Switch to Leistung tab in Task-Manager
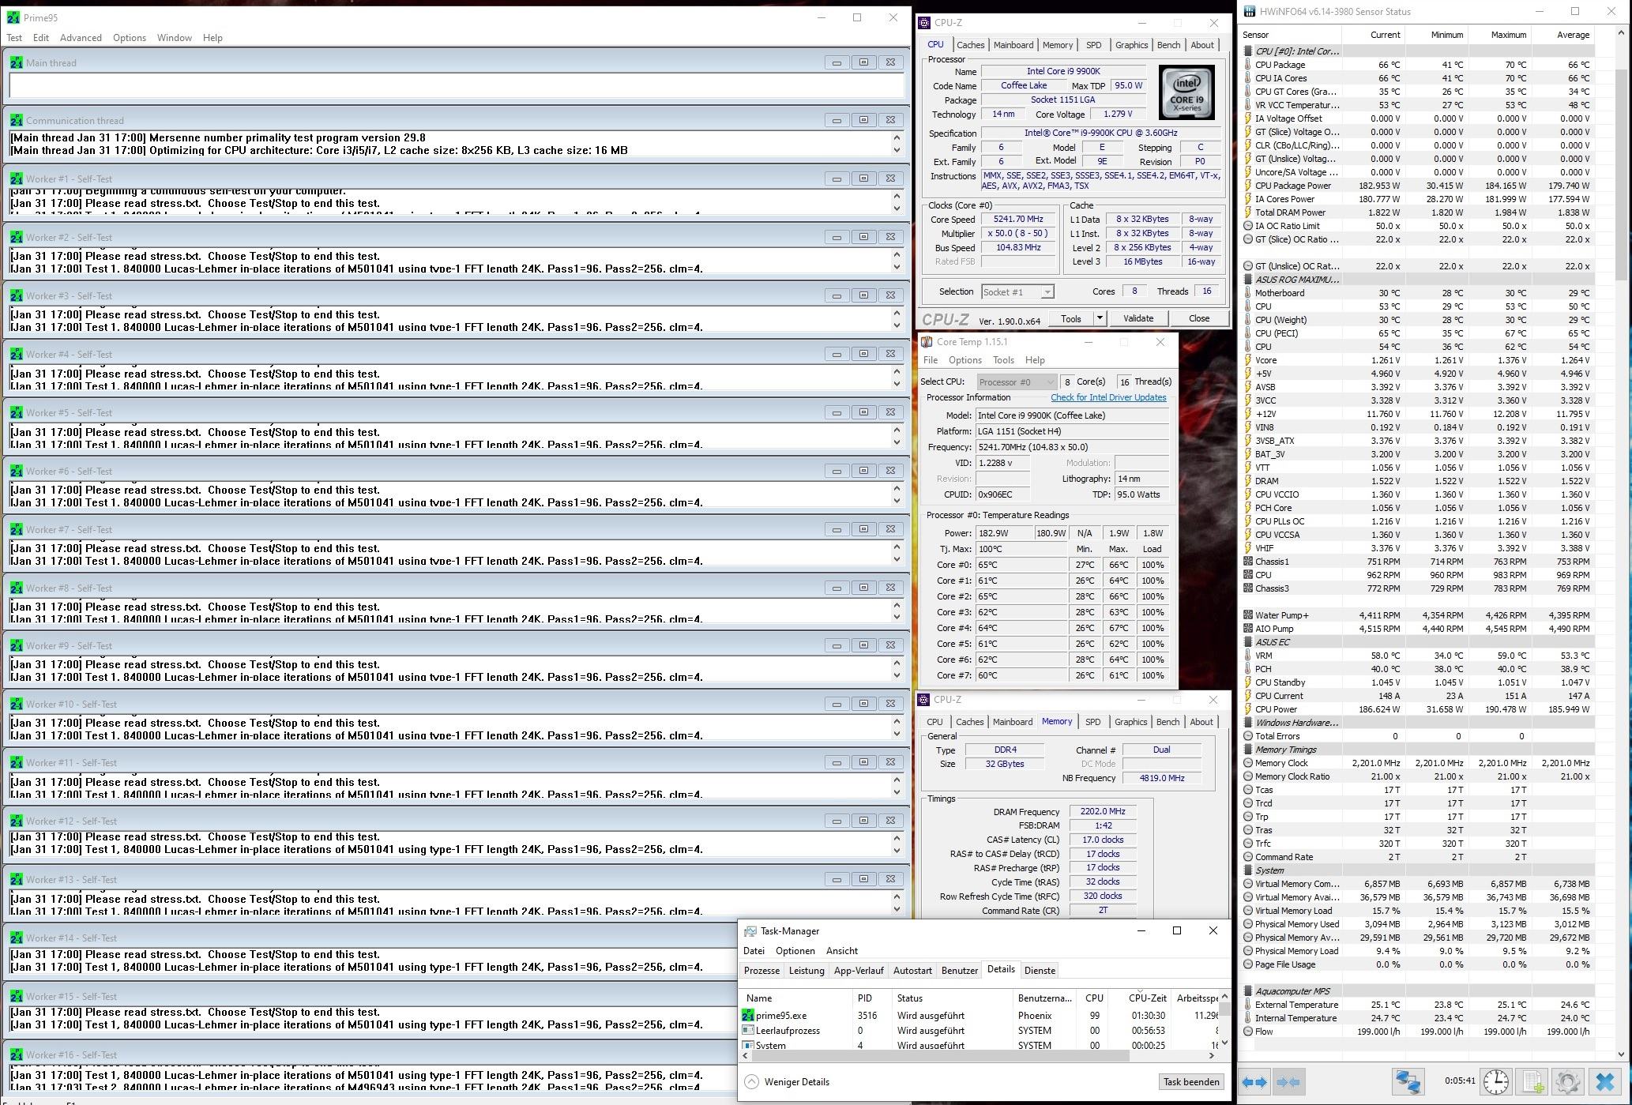The height and width of the screenshot is (1105, 1632). click(807, 971)
